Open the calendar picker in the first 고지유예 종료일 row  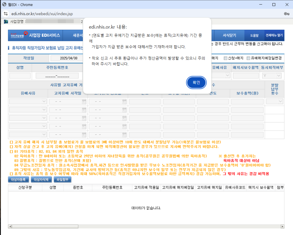pyautogui.click(x=124, y=102)
